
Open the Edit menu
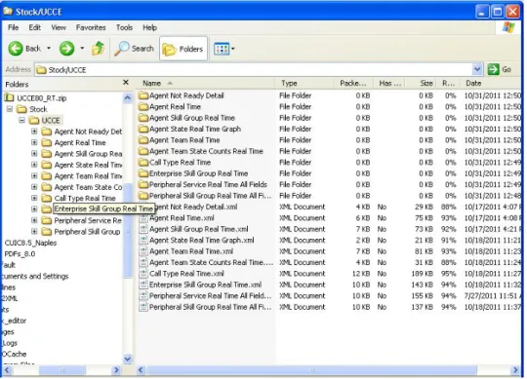coord(34,27)
